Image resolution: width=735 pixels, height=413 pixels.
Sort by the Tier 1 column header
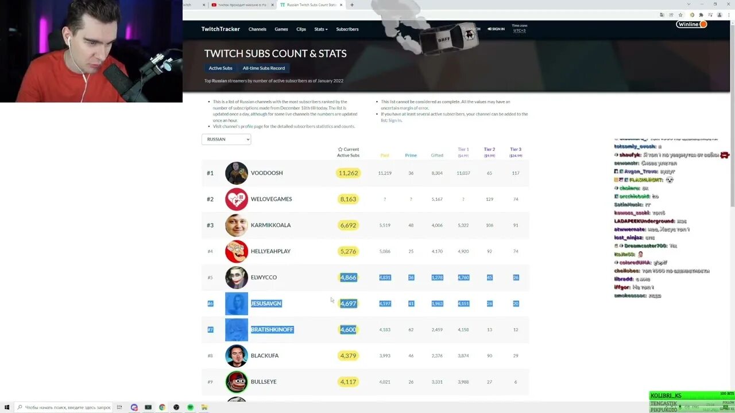tap(463, 152)
